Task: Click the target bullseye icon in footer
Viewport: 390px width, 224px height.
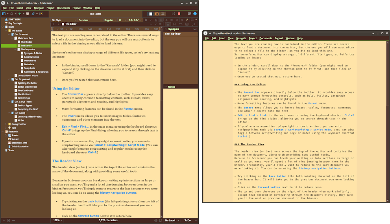Action: point(156,220)
